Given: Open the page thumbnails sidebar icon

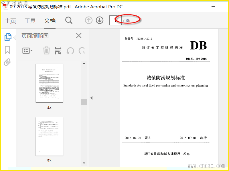Looking at the screenshot, I should 8,37.
